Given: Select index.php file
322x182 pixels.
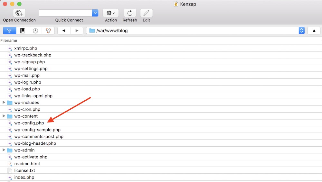Looking at the screenshot, I should (24, 177).
